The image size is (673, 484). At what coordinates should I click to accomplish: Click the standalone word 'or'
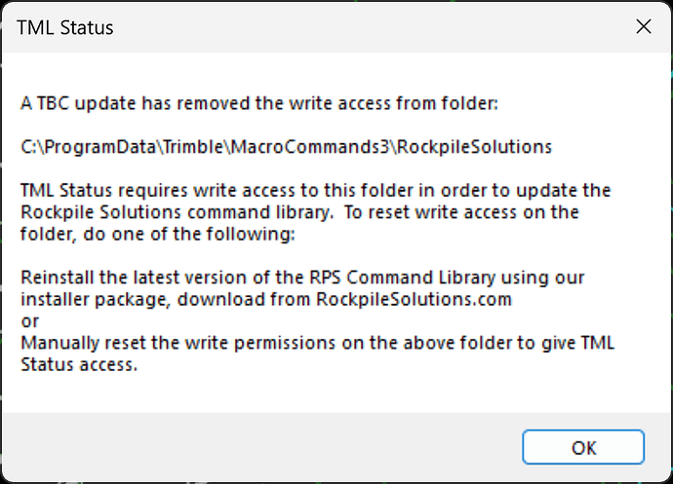click(x=29, y=320)
